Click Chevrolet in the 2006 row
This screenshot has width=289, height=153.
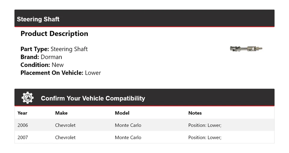(65, 125)
